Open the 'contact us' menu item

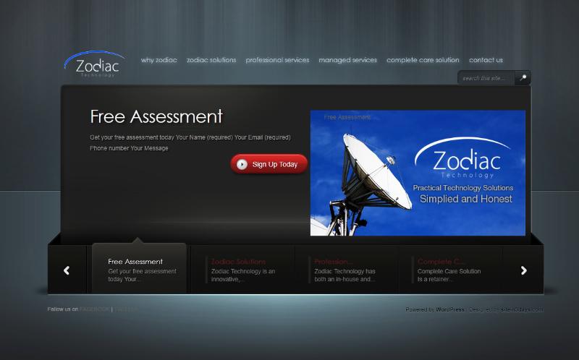pyautogui.click(x=486, y=60)
